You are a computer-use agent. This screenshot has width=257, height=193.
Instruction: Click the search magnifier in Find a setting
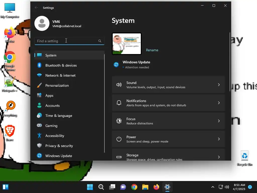[100, 41]
